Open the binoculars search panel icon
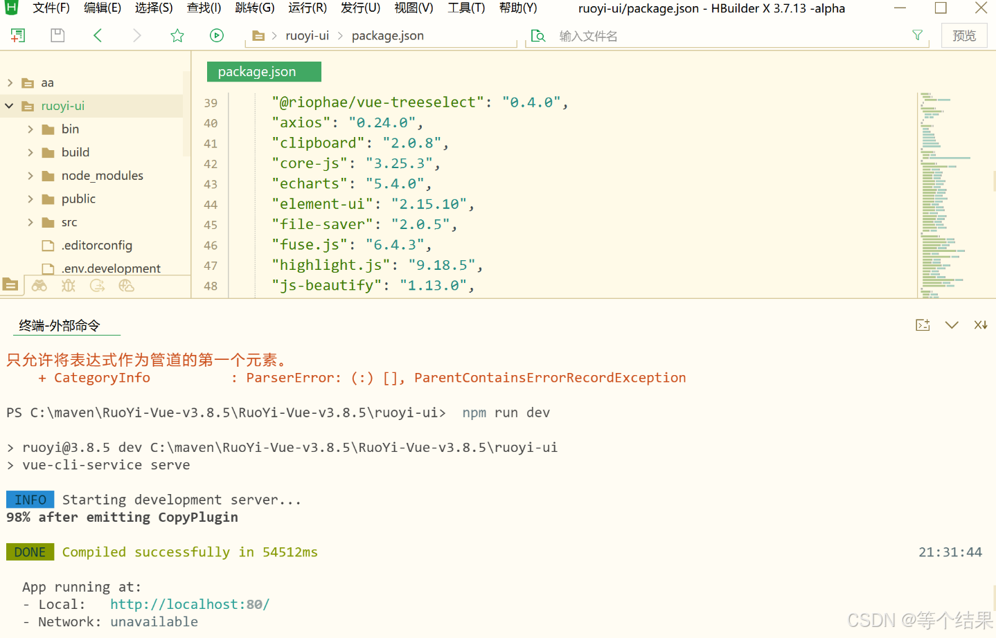 coord(39,286)
